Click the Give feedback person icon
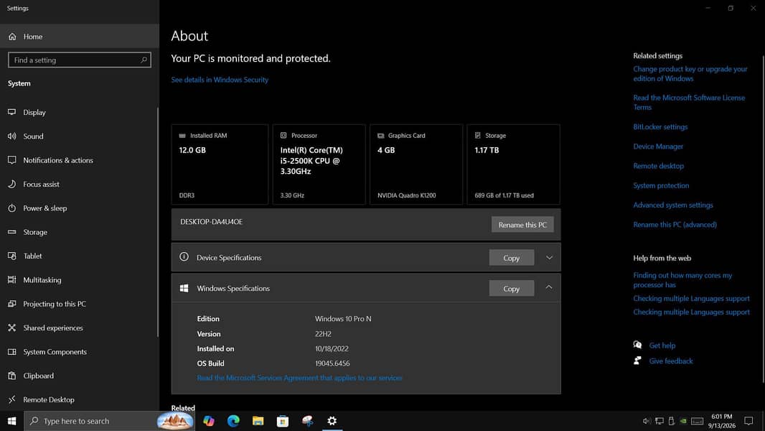765x431 pixels. (x=637, y=361)
